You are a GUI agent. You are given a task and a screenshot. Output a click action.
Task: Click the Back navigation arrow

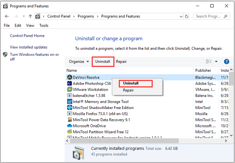click(x=7, y=16)
